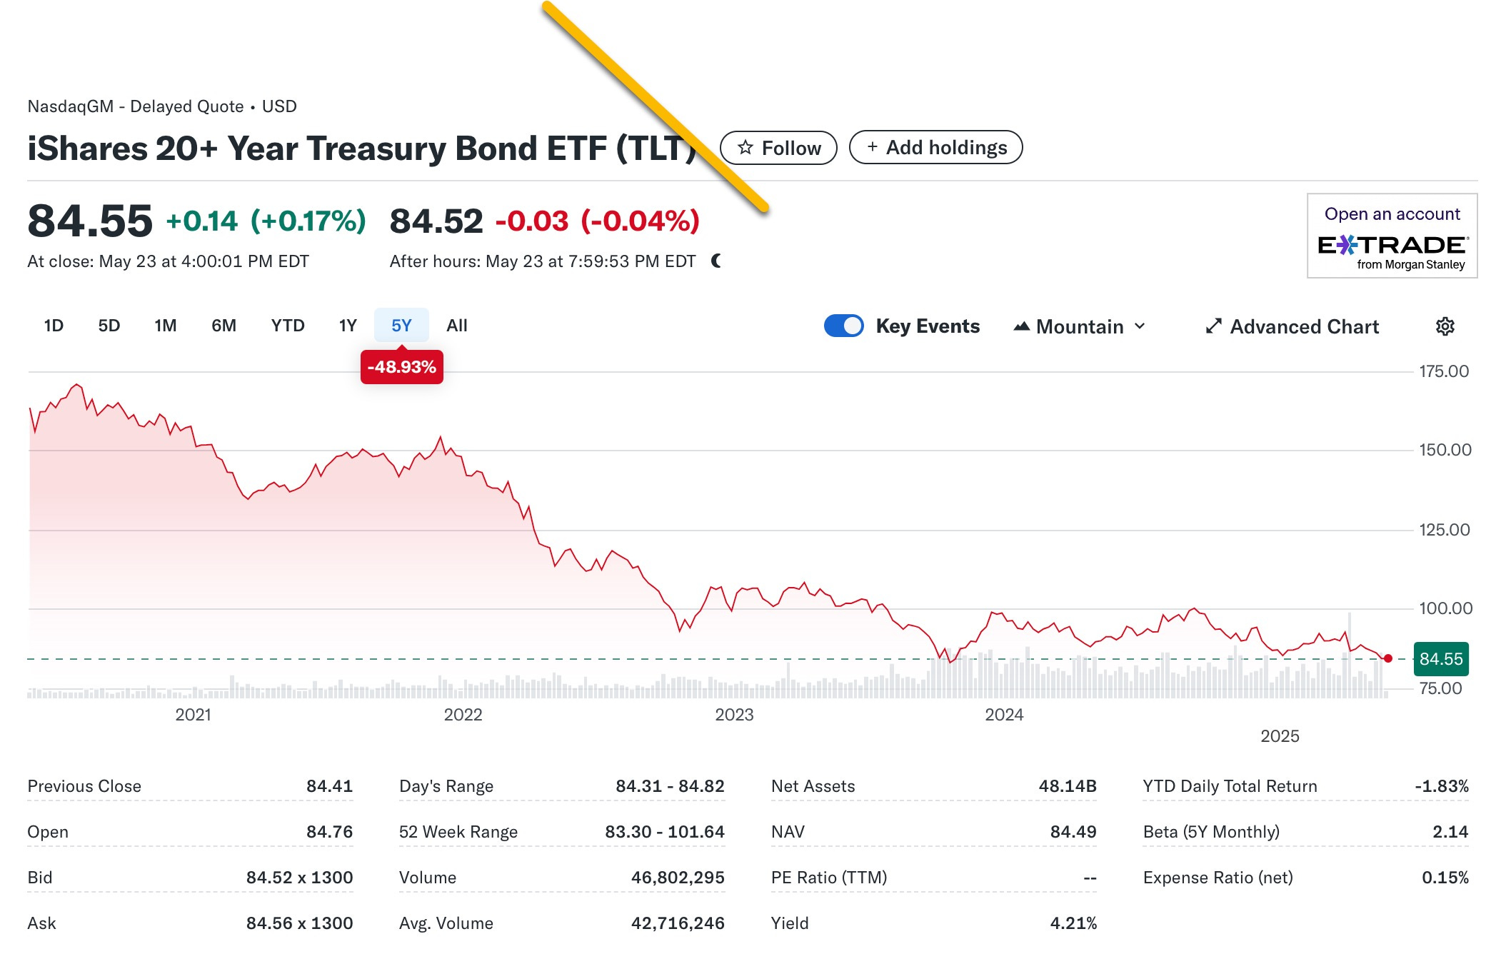Click the 2023 axis label

point(734,715)
